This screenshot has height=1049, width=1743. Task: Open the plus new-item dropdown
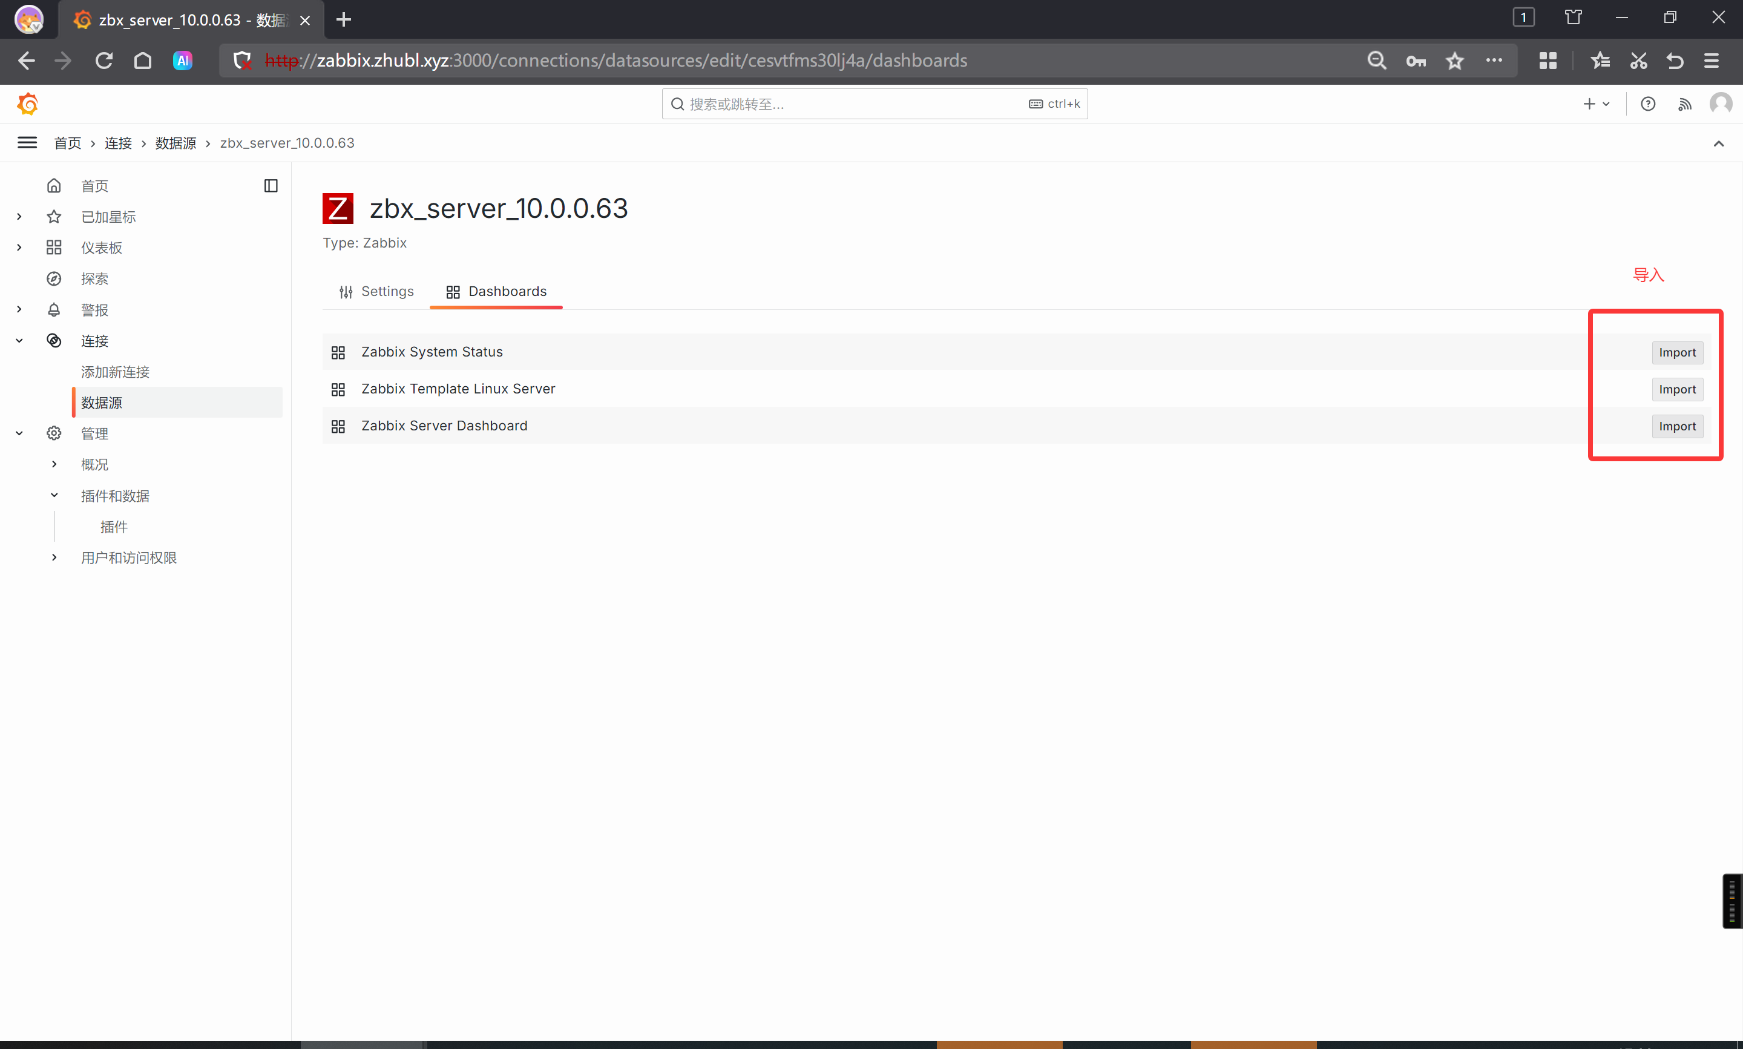[x=1597, y=104]
